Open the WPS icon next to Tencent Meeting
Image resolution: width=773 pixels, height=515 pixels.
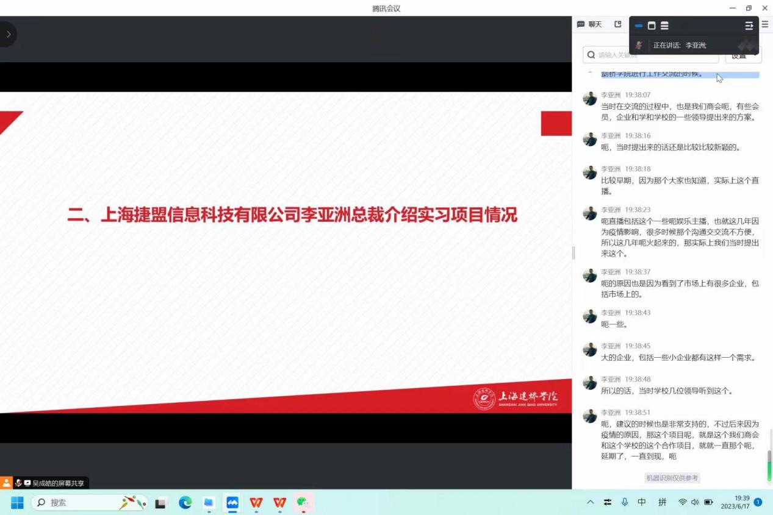point(256,503)
